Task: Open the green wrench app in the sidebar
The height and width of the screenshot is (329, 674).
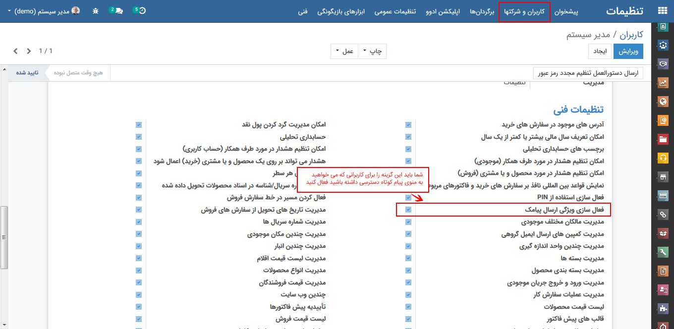Action: pos(663,252)
